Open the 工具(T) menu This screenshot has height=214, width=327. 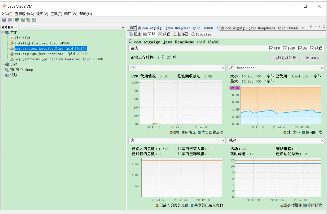coord(56,14)
